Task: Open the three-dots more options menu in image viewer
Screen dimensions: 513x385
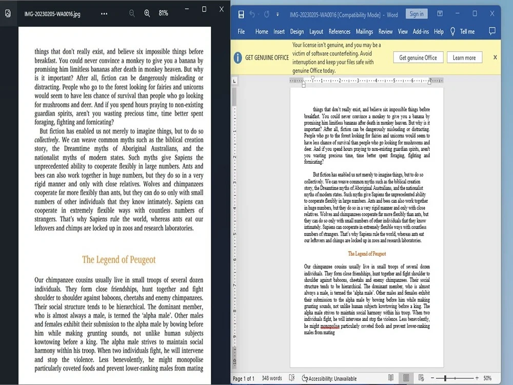Action: (104, 14)
